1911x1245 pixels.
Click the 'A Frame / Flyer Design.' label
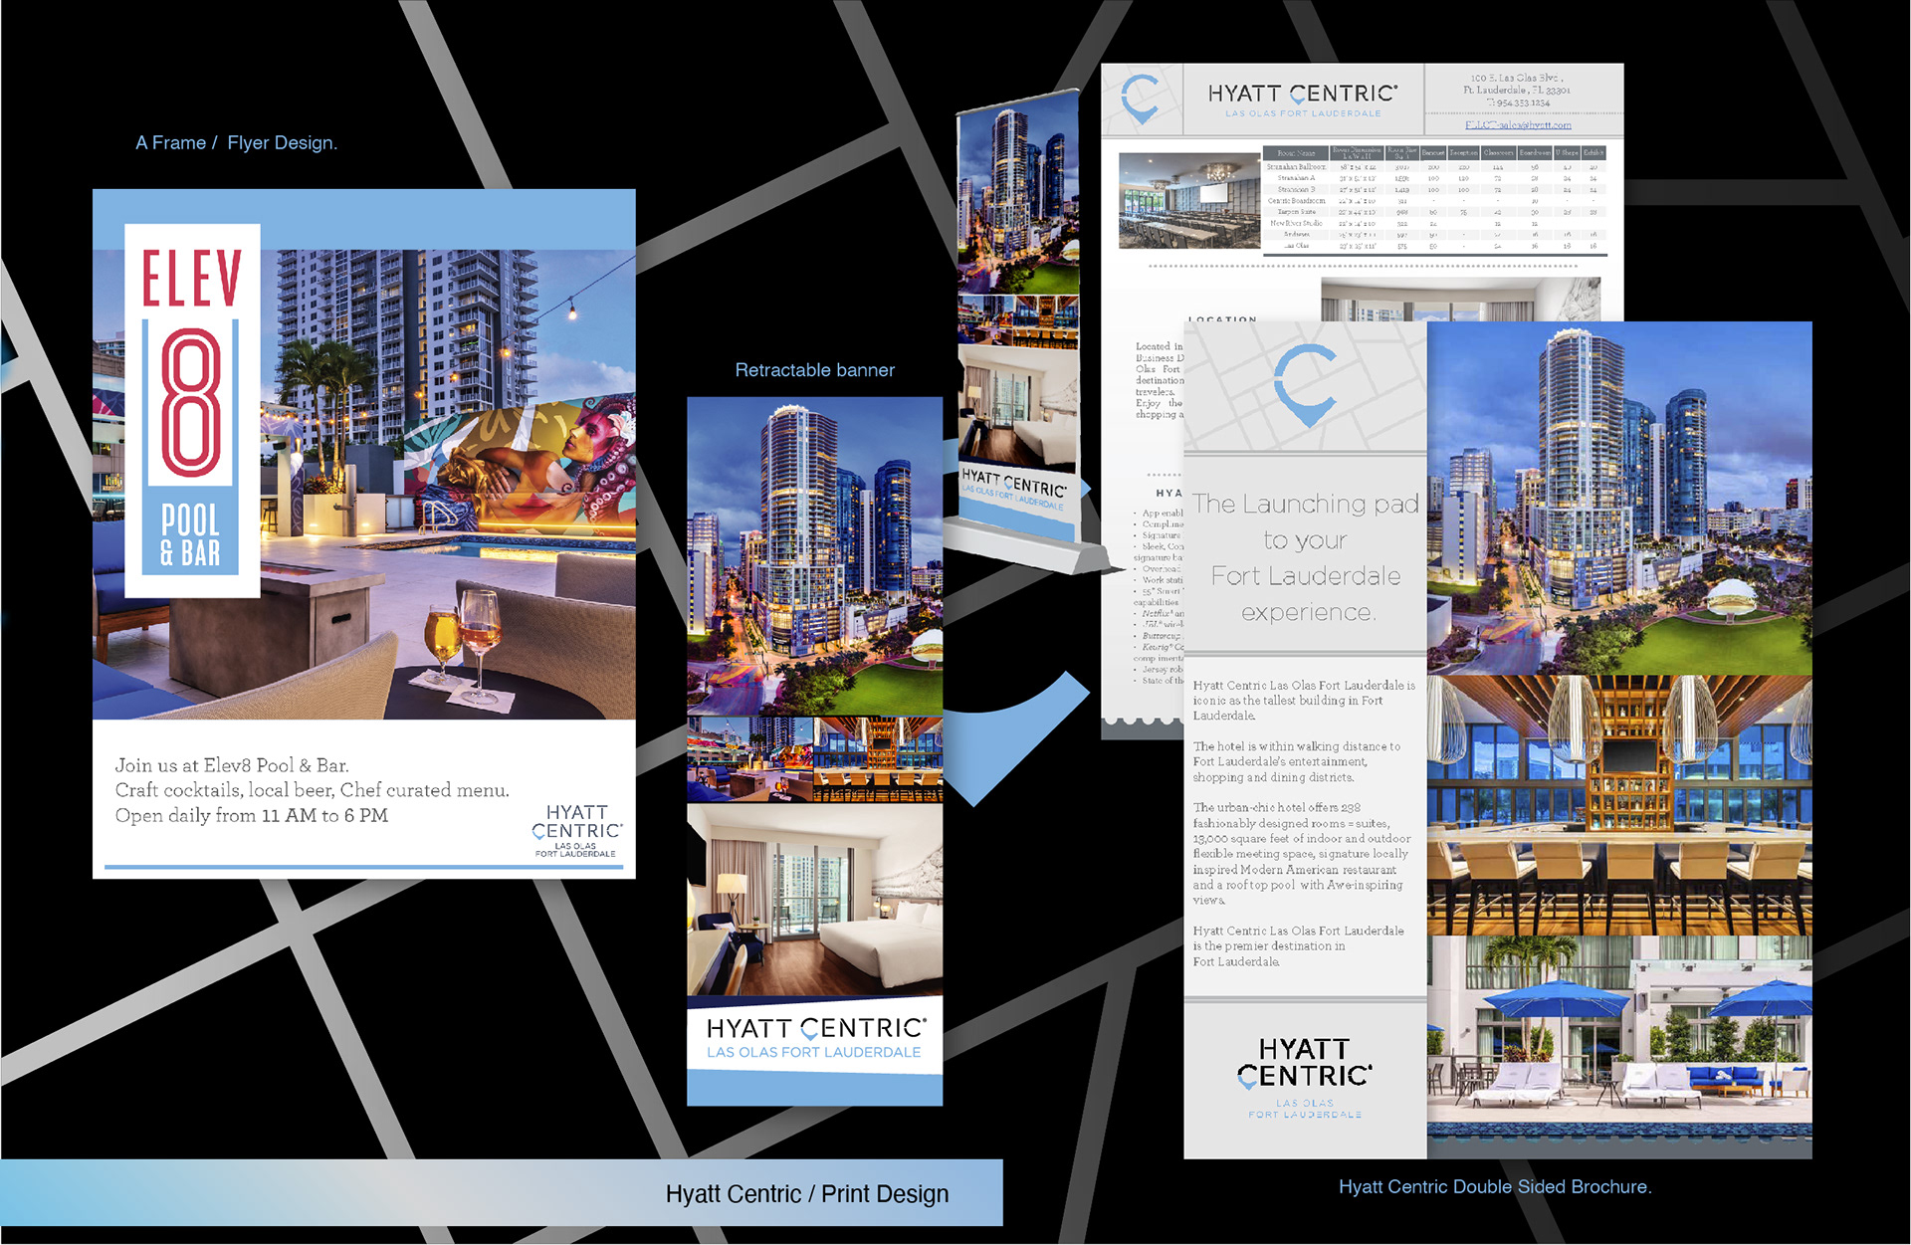pyautogui.click(x=236, y=143)
